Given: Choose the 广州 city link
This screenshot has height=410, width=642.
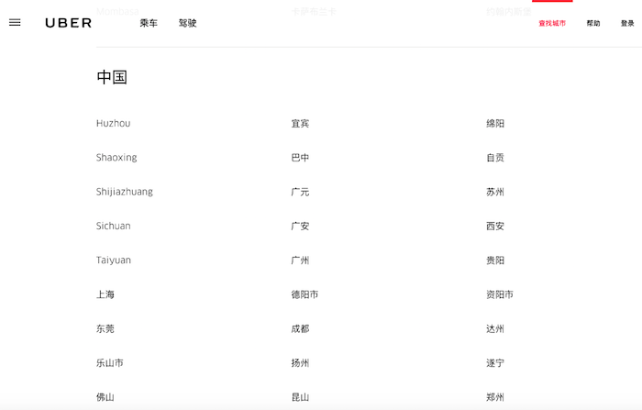Looking at the screenshot, I should 300,260.
